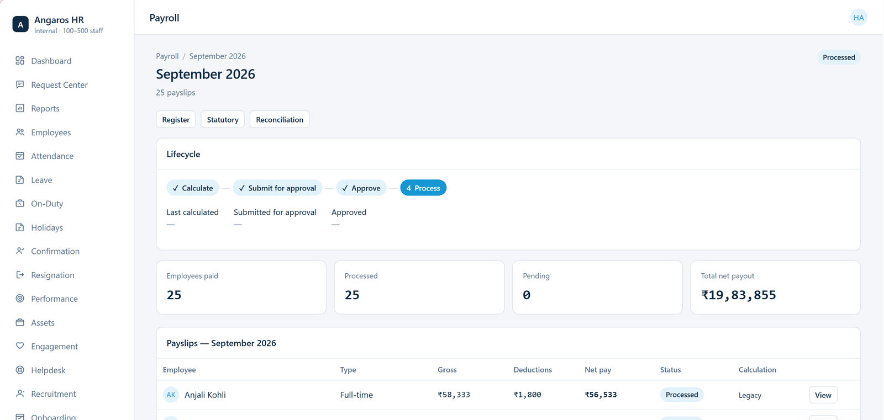884x420 pixels.
Task: Click the Dashboard grid icon
Action: click(20, 61)
